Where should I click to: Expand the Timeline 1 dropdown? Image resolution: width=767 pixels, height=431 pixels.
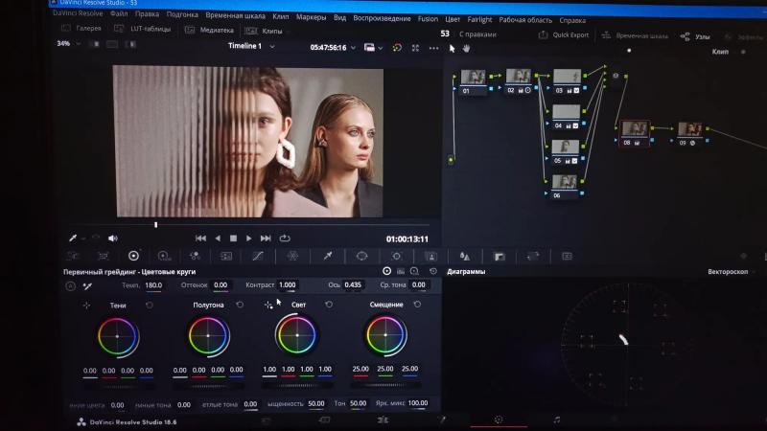pos(272,46)
